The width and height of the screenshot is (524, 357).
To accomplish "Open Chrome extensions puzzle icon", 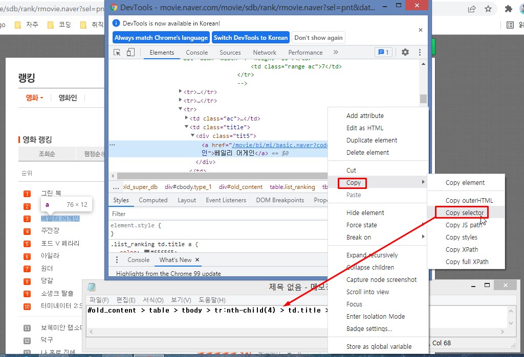I will point(508,9).
